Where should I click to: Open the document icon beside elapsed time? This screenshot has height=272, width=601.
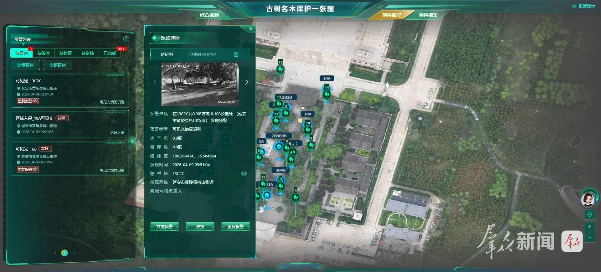tap(236, 54)
